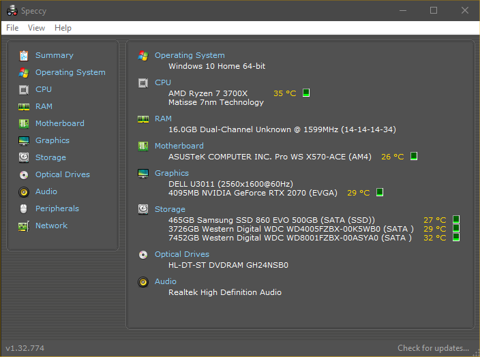Click the Graphics monitor icon in sidebar
This screenshot has width=480, height=357.
pyautogui.click(x=24, y=141)
